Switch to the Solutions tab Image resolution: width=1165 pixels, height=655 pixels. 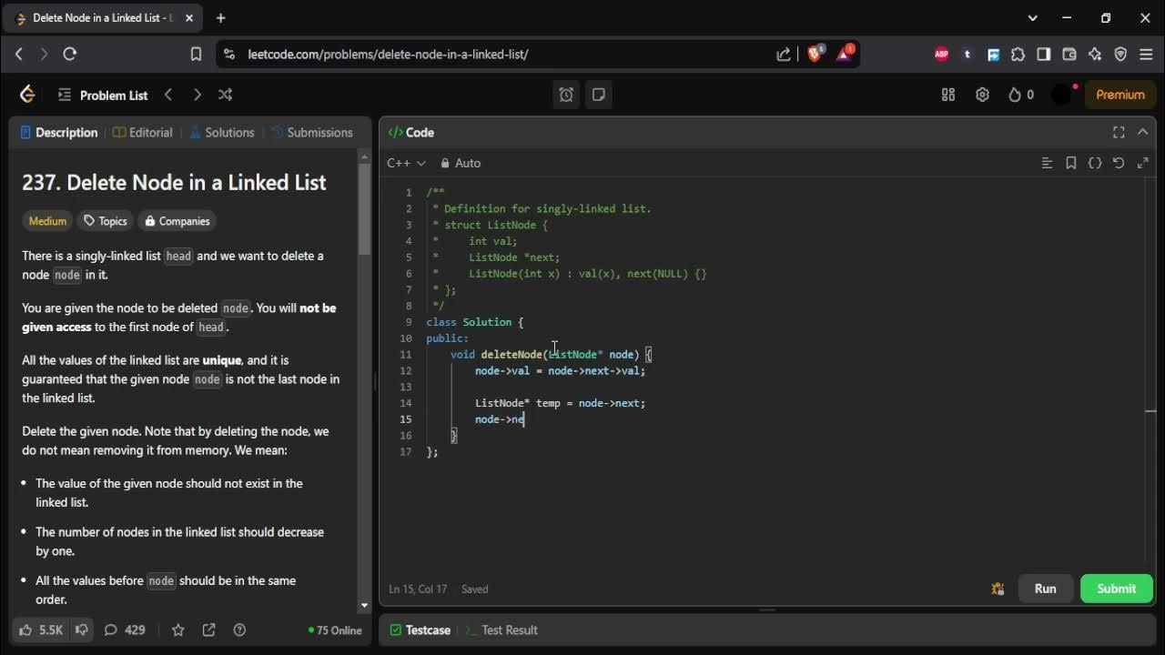221,132
